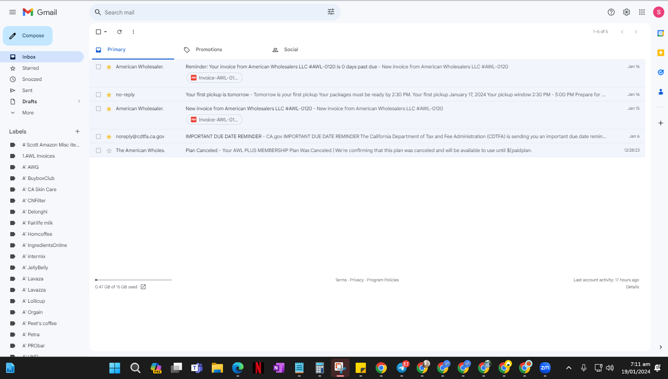The image size is (668, 379).
Task: Open File Explorer from the taskbar
Action: 217,368
